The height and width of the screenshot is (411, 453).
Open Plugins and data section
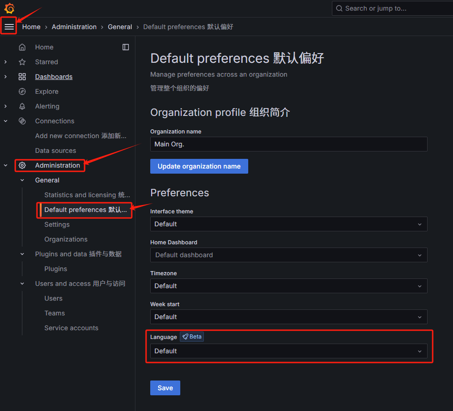78,254
